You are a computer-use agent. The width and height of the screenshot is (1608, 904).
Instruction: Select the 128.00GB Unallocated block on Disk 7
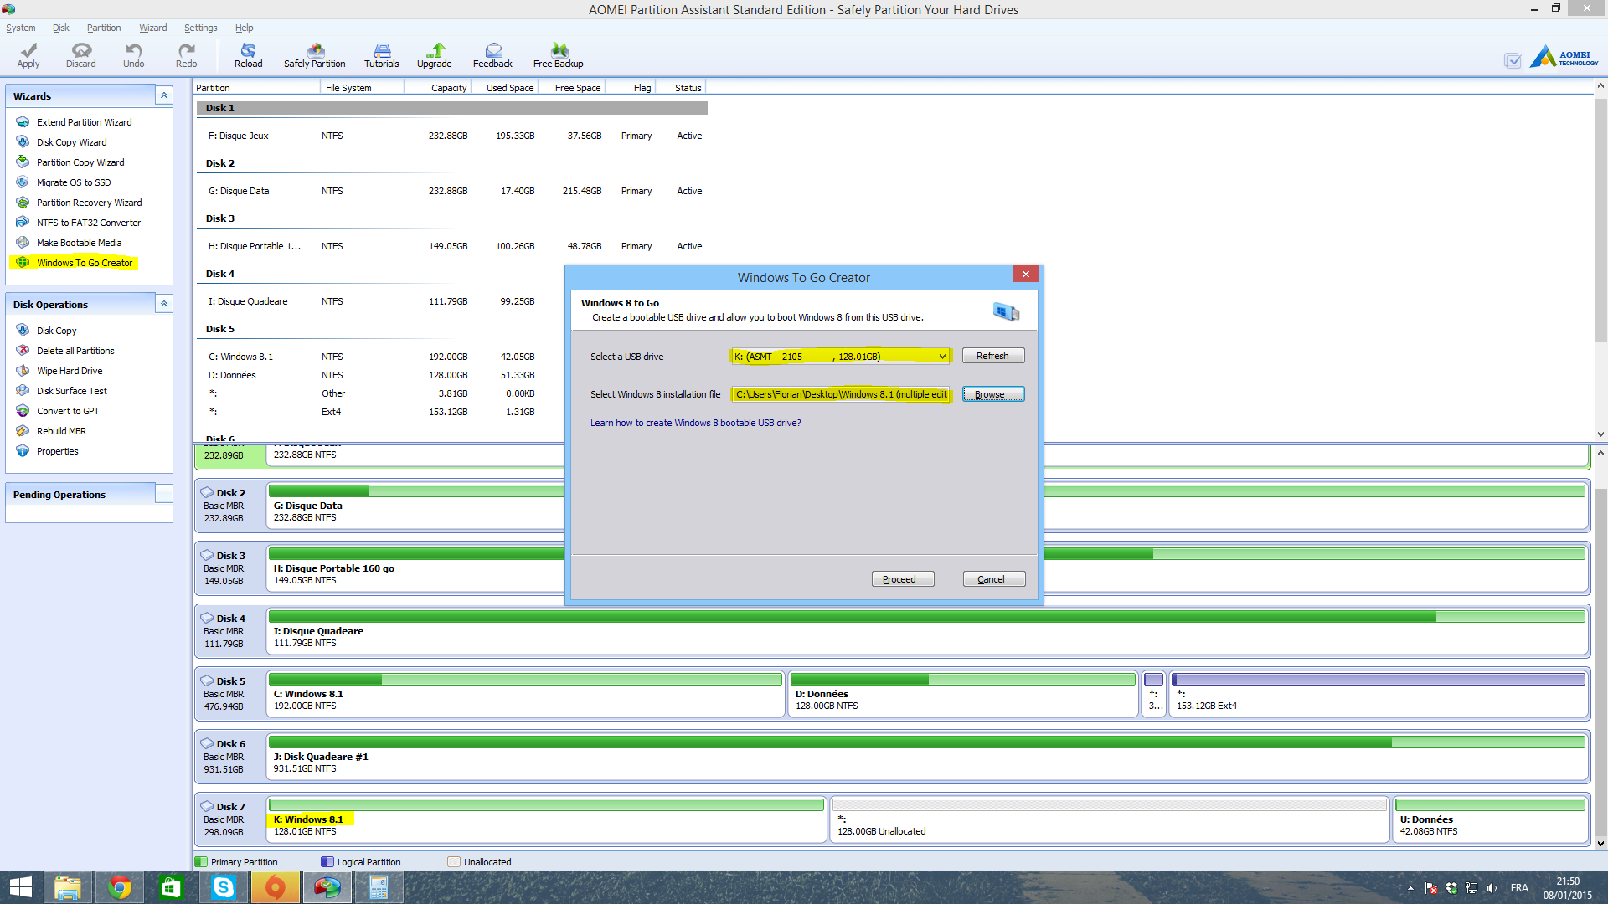pyautogui.click(x=1110, y=819)
